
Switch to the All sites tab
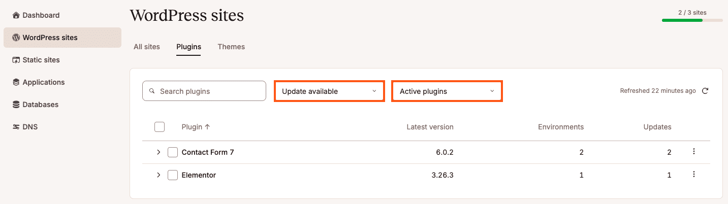pyautogui.click(x=147, y=47)
